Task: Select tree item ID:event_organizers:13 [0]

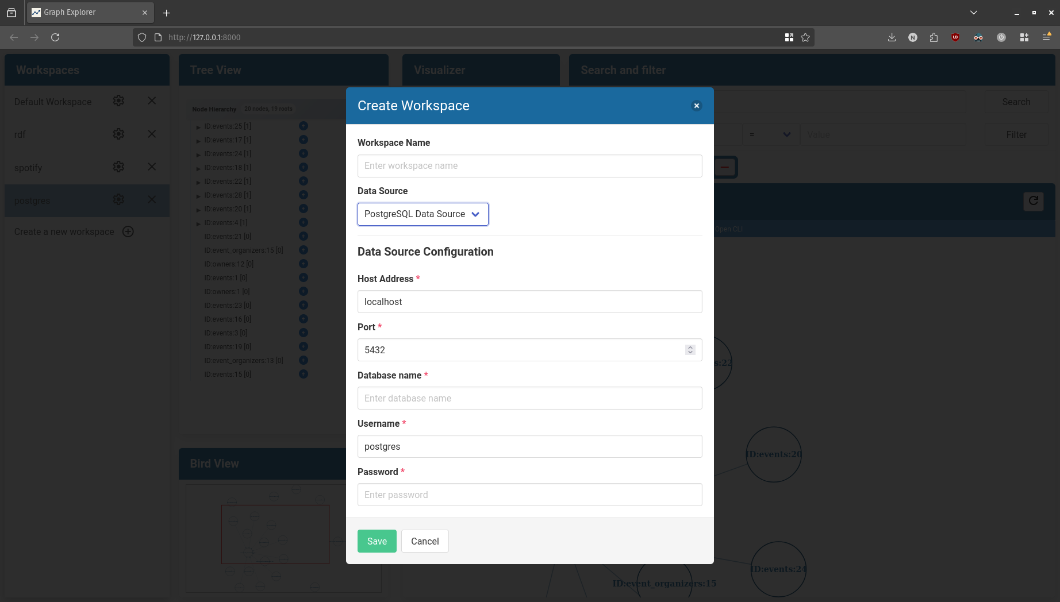Action: click(x=244, y=361)
